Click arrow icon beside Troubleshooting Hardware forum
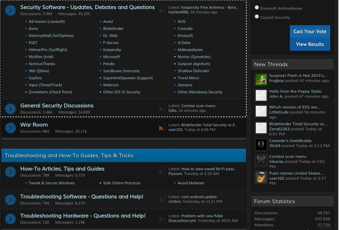The width and height of the screenshot is (339, 230). point(10,219)
